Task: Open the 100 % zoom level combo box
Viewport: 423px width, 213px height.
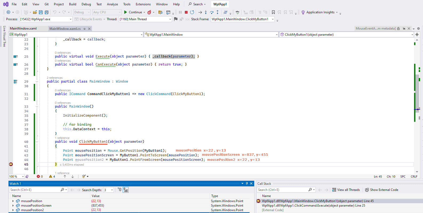Action: [16, 177]
